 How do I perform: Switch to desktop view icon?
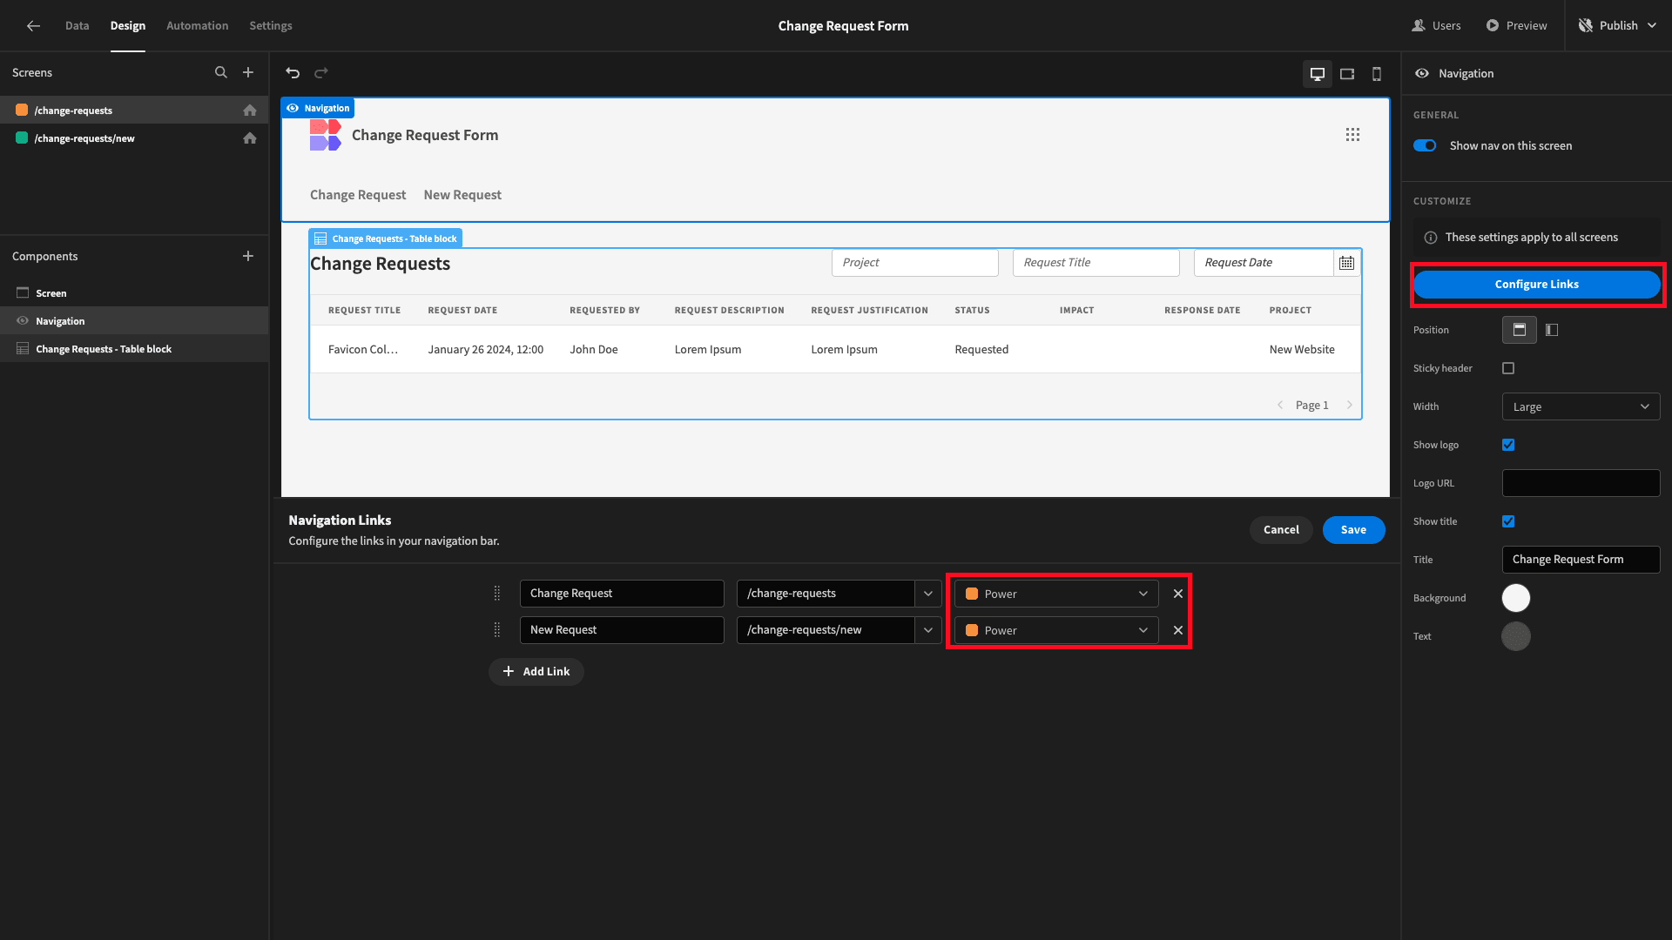coord(1318,72)
